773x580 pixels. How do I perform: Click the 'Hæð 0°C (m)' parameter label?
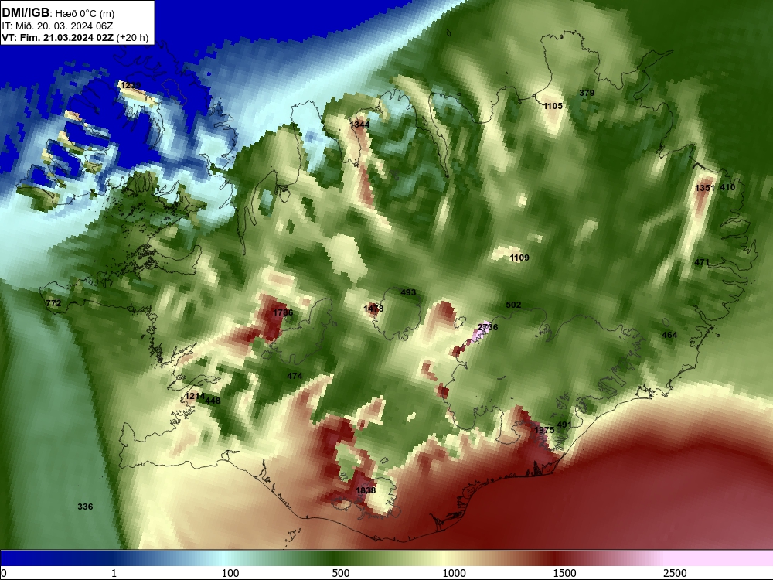(84, 13)
